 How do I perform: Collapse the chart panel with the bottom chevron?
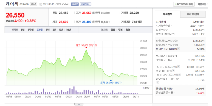point(79,104)
